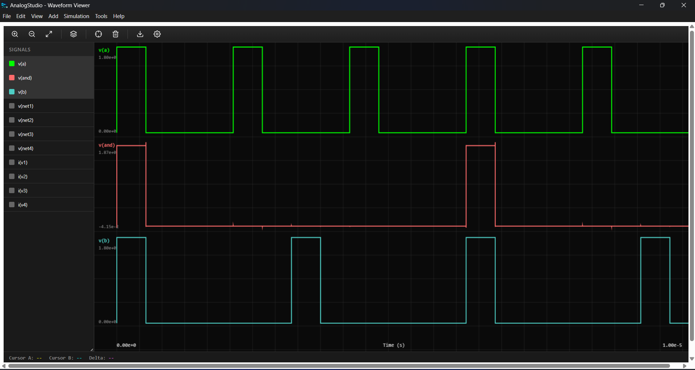Click the scroll down arrow

[x=692, y=359]
